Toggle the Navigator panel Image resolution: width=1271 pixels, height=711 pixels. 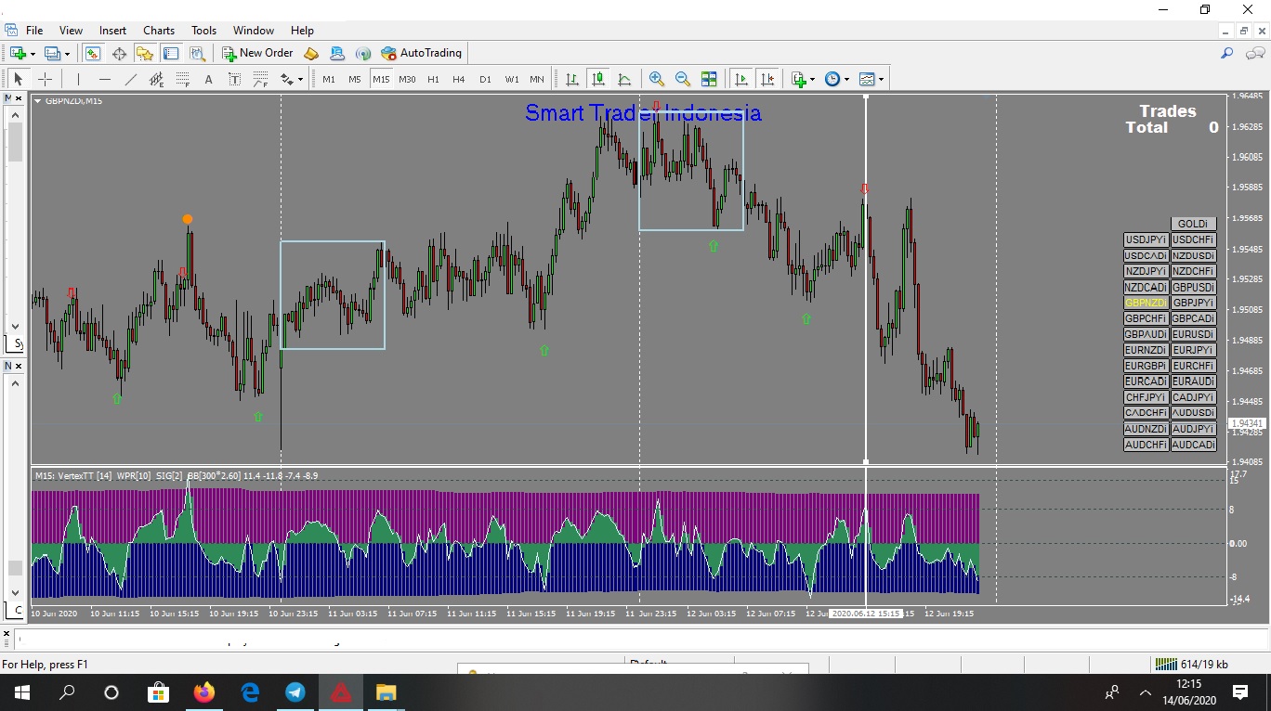pos(144,54)
